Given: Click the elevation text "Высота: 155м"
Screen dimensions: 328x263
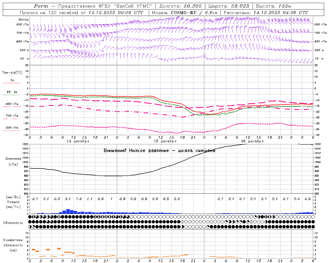Looking at the screenshot, I should click(x=273, y=6).
